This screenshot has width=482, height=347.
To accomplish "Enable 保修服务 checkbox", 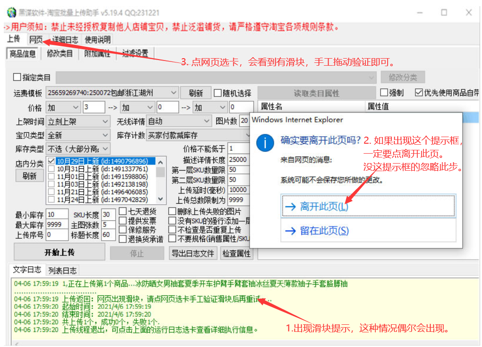I will click(123, 229).
